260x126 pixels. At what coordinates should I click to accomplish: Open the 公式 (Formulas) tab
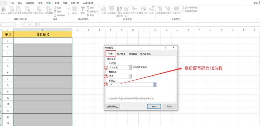point(40,3)
